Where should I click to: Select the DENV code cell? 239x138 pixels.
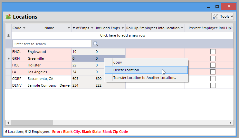pyautogui.click(x=19, y=85)
